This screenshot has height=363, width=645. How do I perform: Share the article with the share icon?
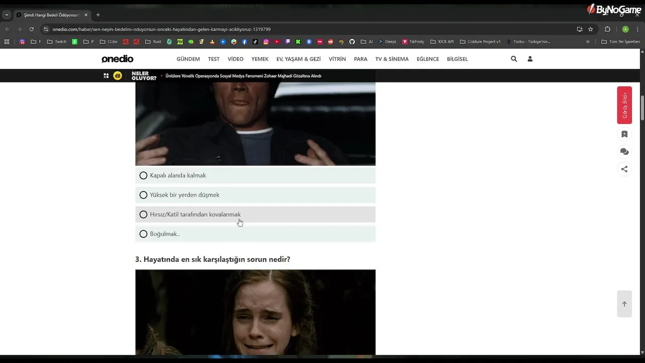pos(624,169)
